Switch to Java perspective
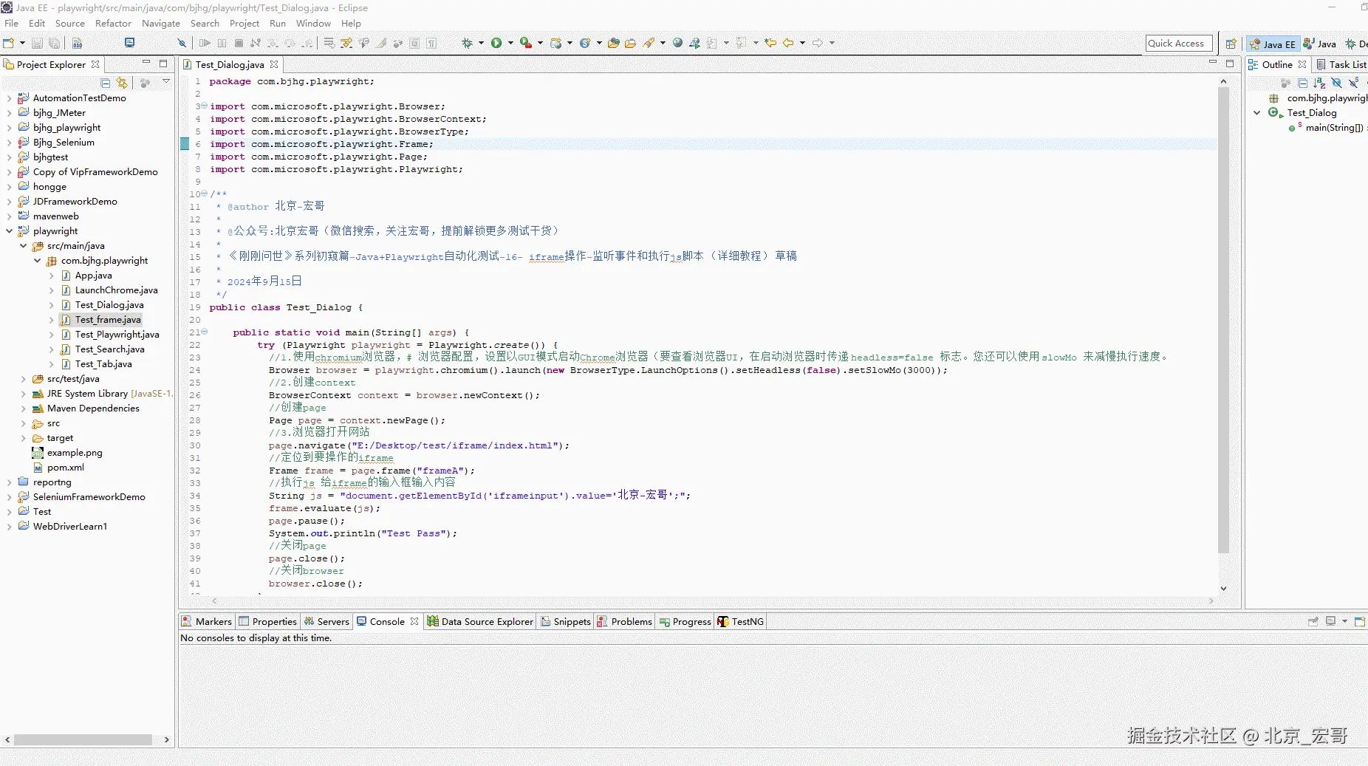This screenshot has width=1368, height=766. [1319, 44]
